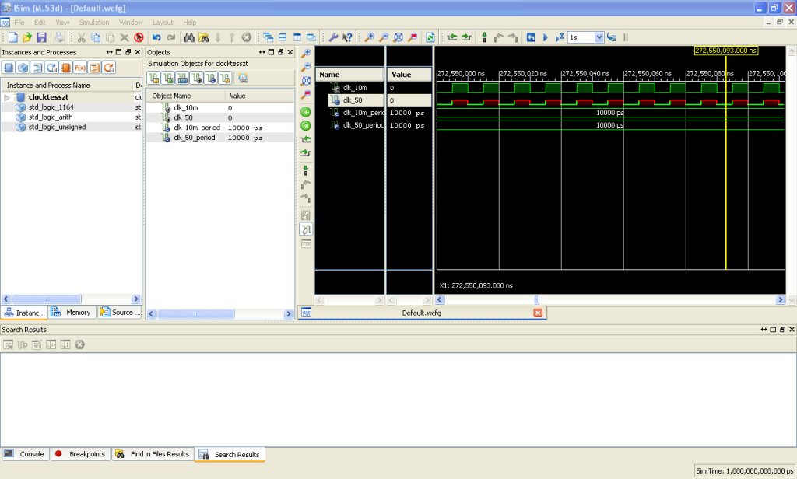Click Zoom to Full View in vertical toolbar
The image size is (797, 479).
click(306, 81)
